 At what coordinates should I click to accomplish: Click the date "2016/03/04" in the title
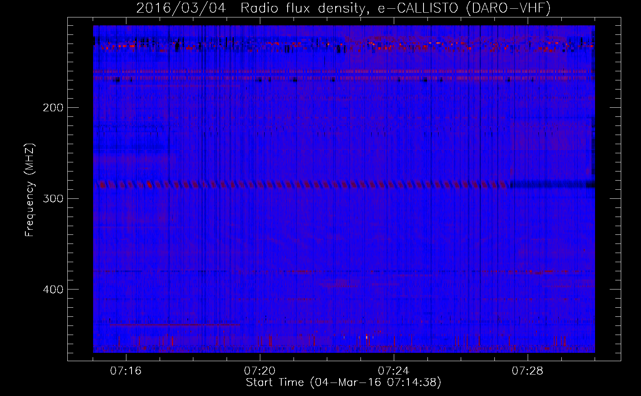(181, 8)
